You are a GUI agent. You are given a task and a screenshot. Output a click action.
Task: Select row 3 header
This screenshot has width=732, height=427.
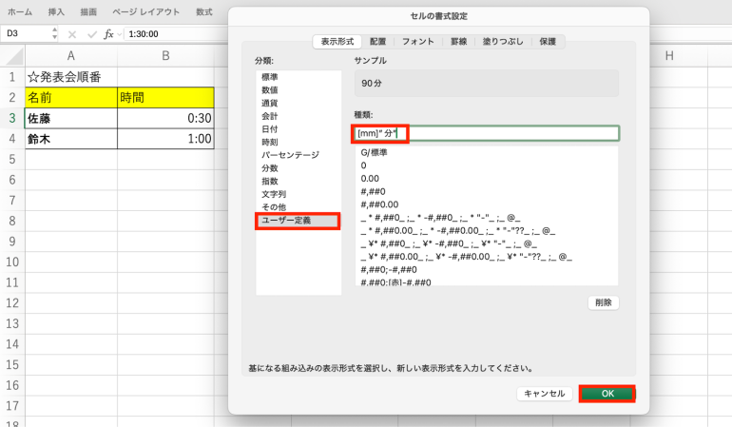tap(12, 118)
